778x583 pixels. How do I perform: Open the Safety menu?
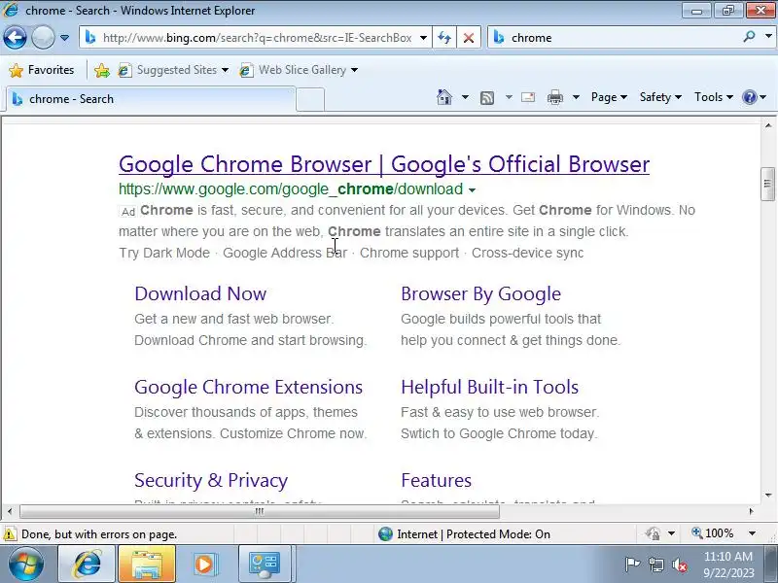pyautogui.click(x=660, y=97)
